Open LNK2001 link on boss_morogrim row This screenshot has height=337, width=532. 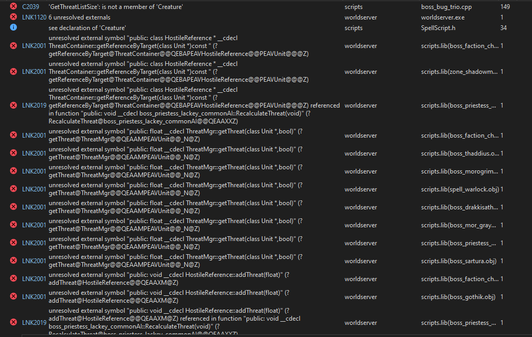click(34, 171)
